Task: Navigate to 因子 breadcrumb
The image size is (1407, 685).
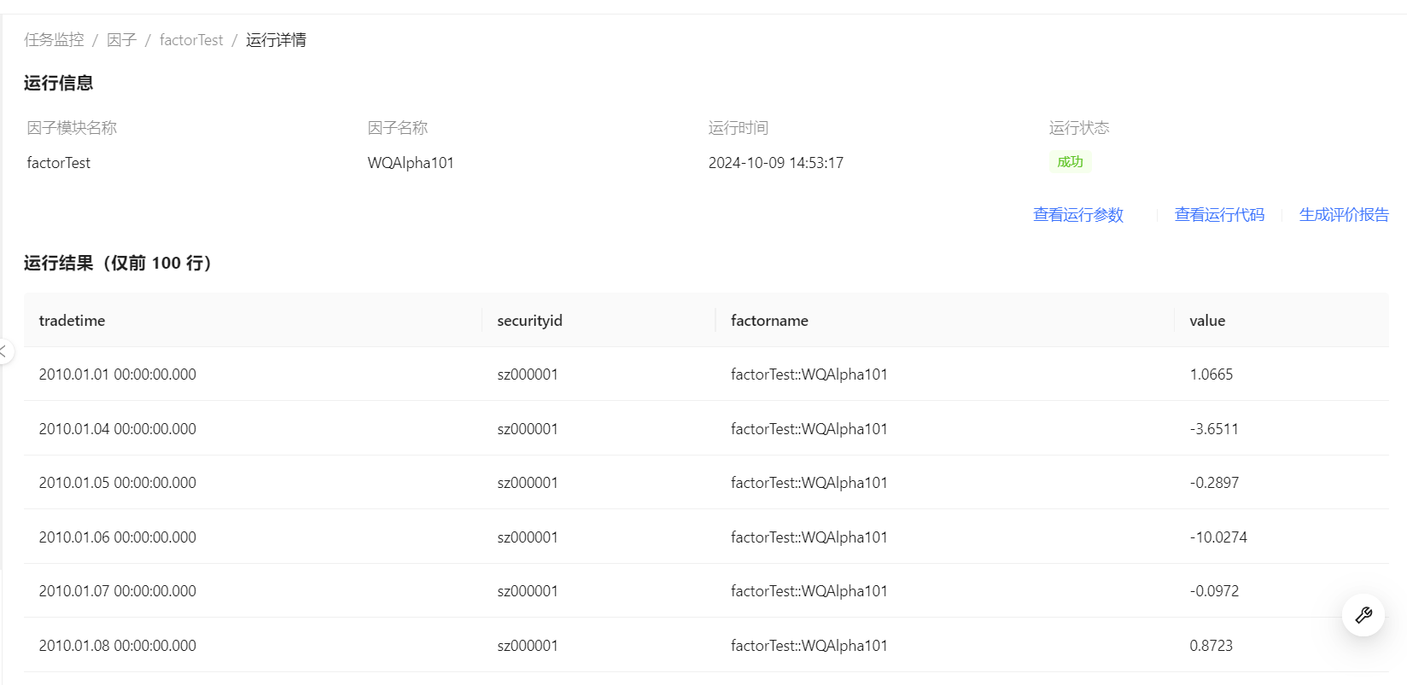Action: click(x=121, y=40)
